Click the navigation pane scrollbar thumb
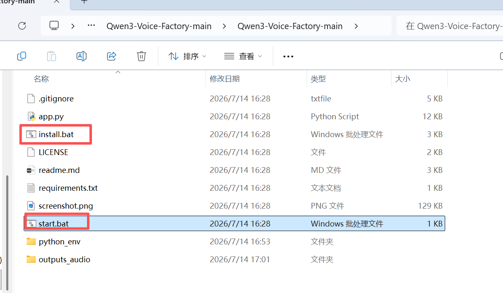Viewport: 503px width, 293px height. point(7,232)
